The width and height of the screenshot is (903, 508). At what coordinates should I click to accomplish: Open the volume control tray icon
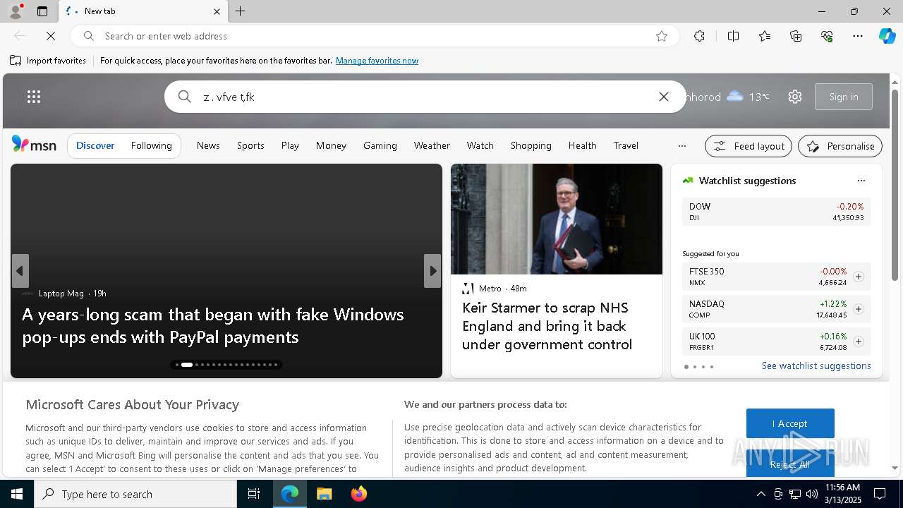(x=811, y=494)
